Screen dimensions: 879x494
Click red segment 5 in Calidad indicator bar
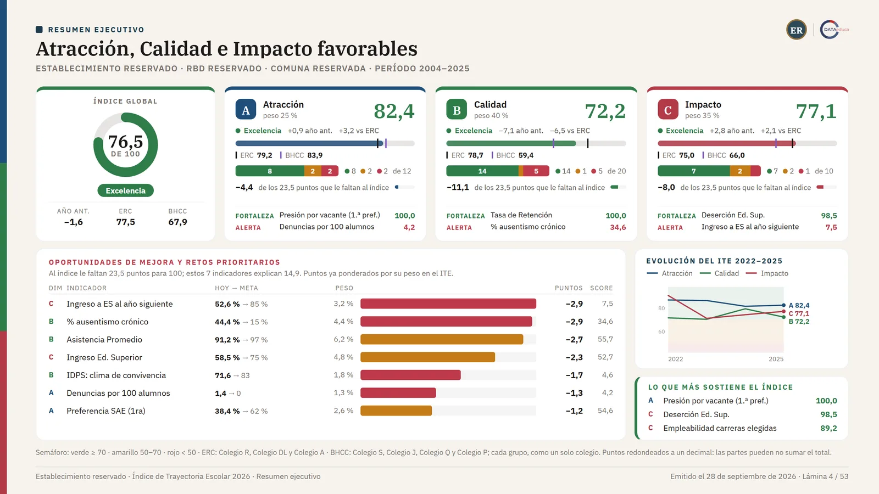(536, 171)
